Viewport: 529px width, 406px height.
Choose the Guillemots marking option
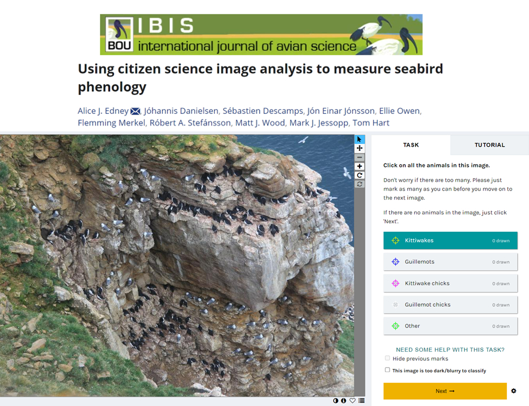click(450, 262)
